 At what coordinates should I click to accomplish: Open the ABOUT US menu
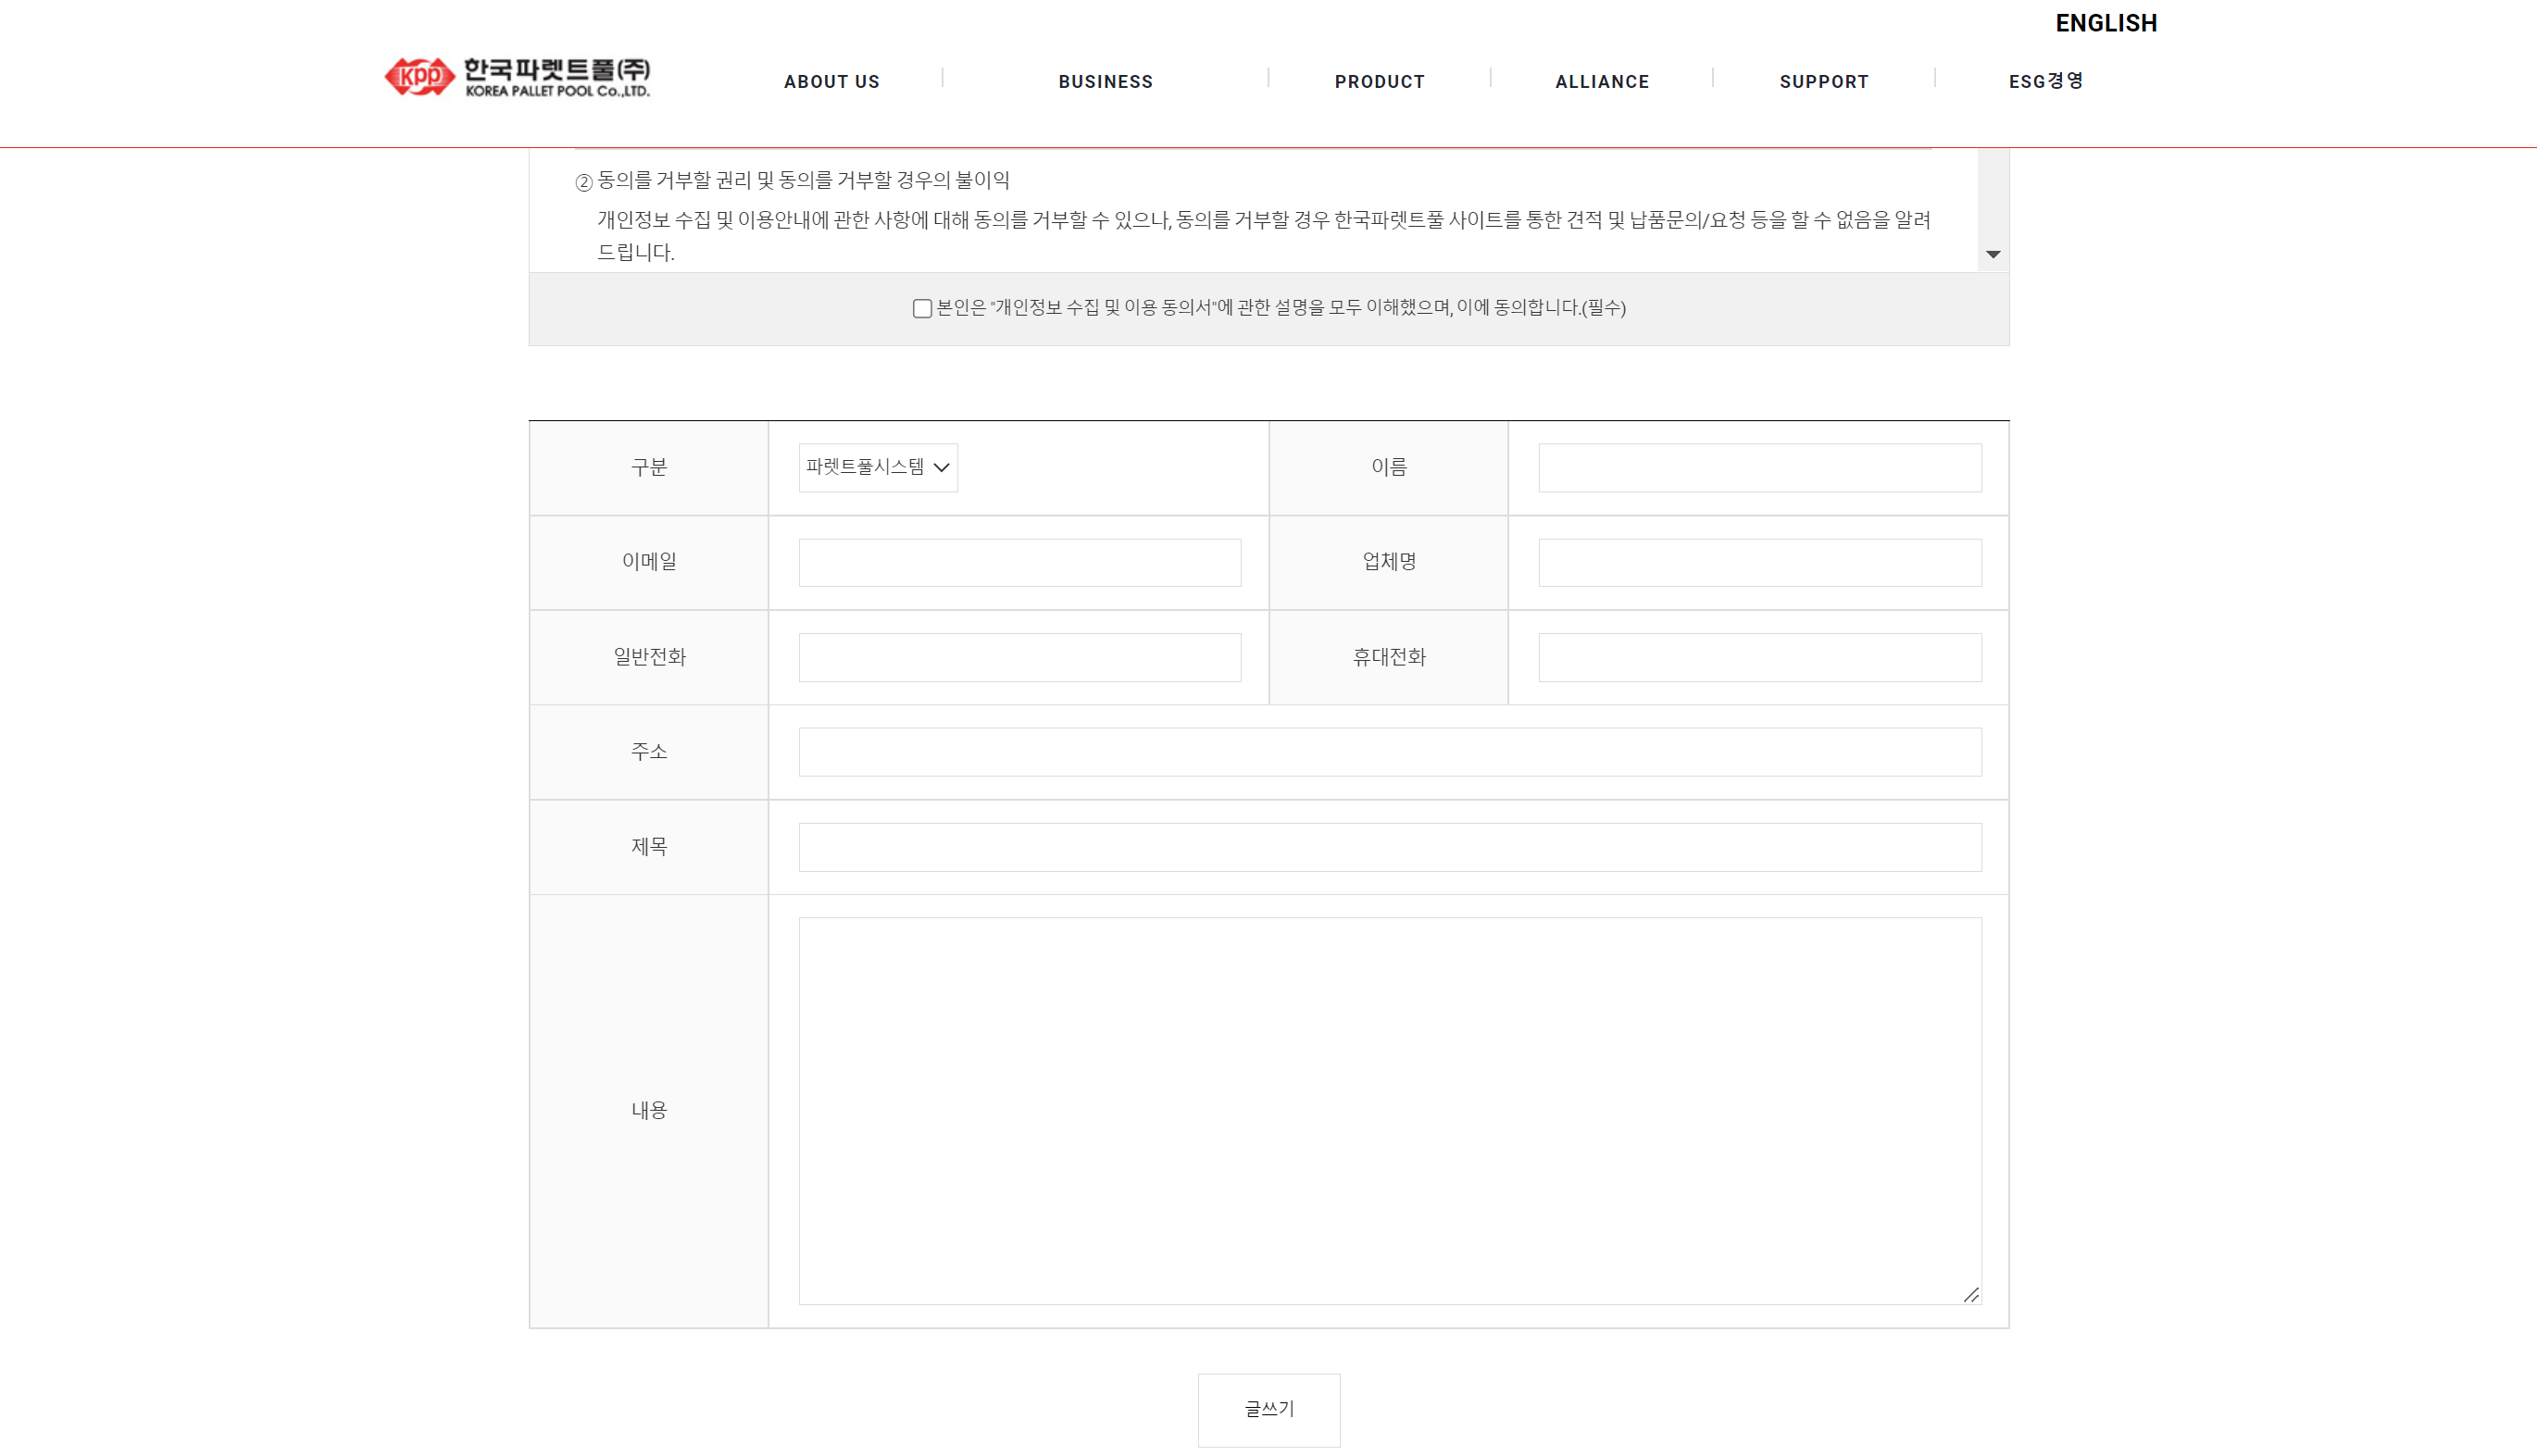click(831, 82)
